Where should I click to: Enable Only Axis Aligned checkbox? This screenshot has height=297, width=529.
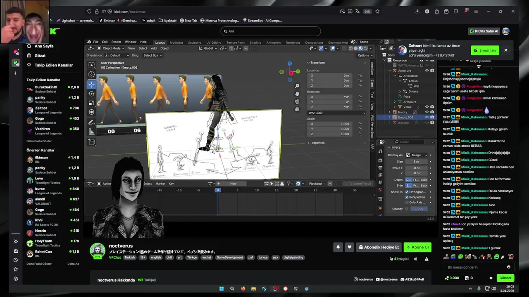tap(407, 203)
